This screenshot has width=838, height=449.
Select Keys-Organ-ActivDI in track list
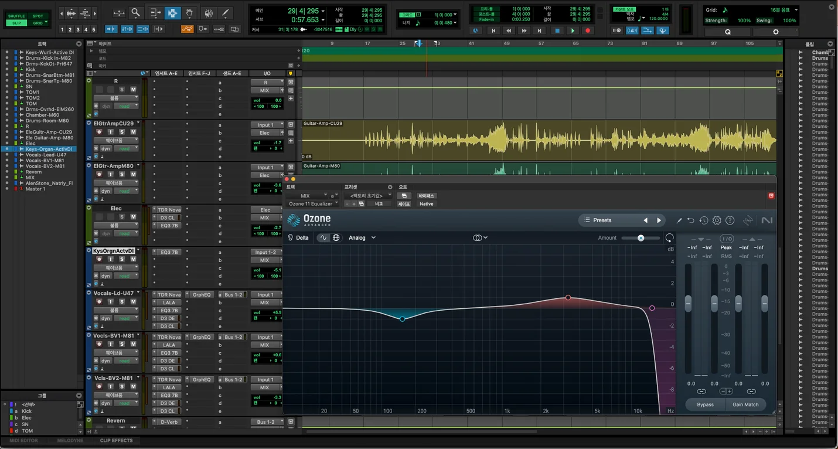[x=49, y=149]
